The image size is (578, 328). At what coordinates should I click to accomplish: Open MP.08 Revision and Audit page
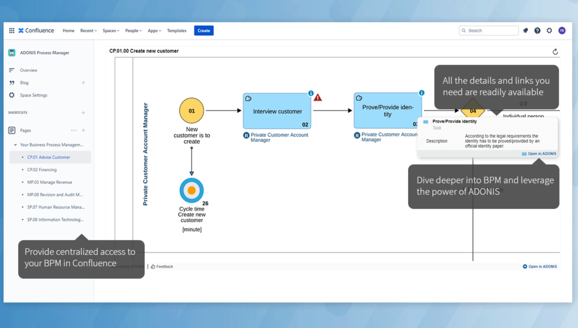[x=55, y=195]
